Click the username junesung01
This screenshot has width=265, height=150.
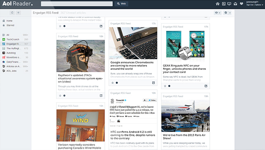coord(252,2)
